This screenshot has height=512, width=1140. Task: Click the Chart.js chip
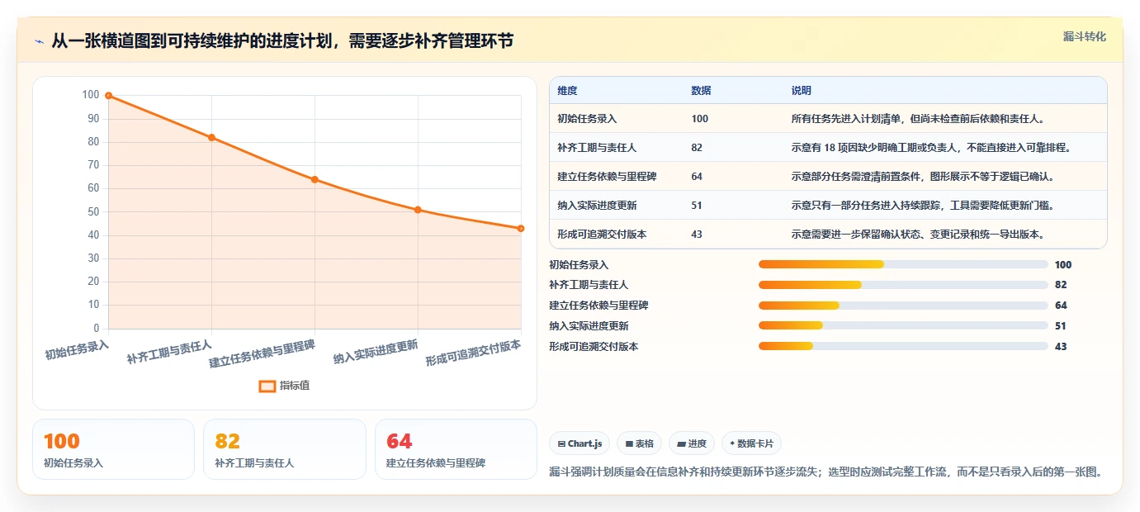click(579, 443)
